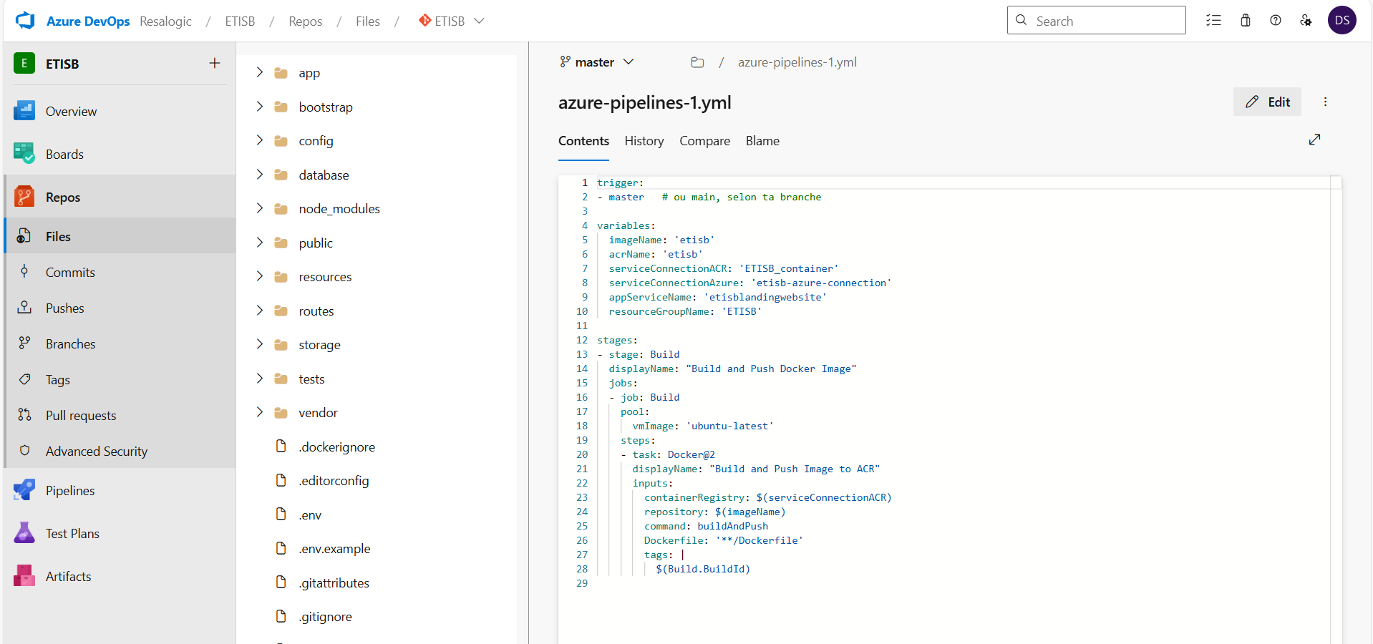The height and width of the screenshot is (644, 1373).
Task: Click the Branches icon in sidebar
Action: click(24, 343)
